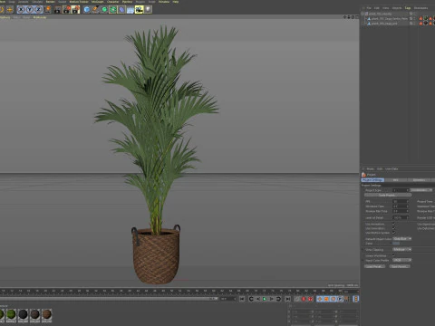Screen dimensions: 435x326
Task: Go to end of timeline
Action: click(288, 299)
